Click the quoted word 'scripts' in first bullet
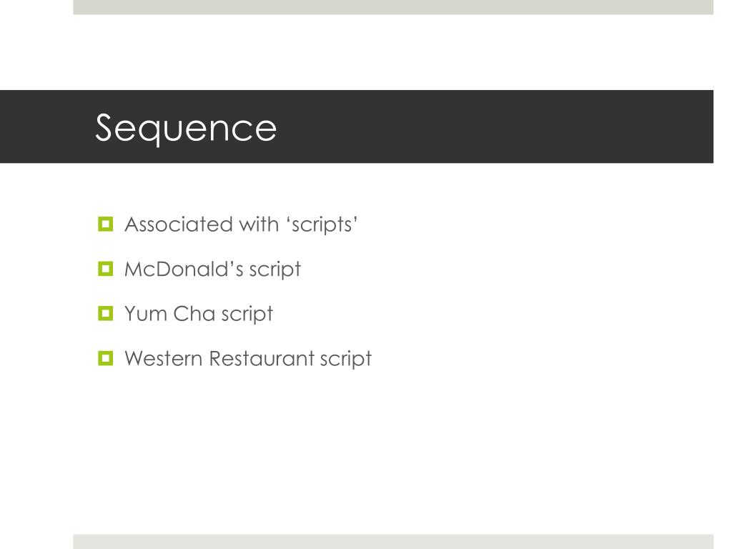The height and width of the screenshot is (549, 732). tap(325, 224)
